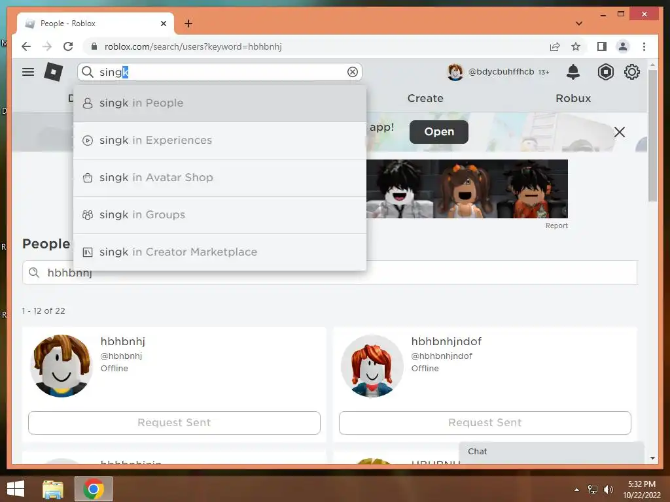Focus the top Roblox search field

[x=220, y=72]
